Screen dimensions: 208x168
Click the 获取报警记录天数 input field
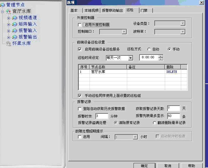point(173,108)
